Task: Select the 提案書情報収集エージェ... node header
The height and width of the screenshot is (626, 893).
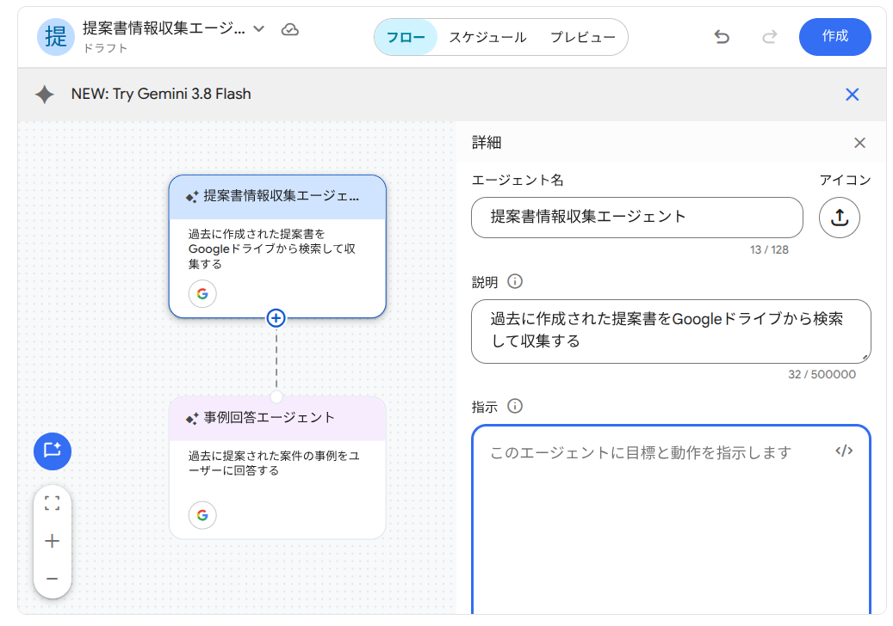Action: click(277, 197)
